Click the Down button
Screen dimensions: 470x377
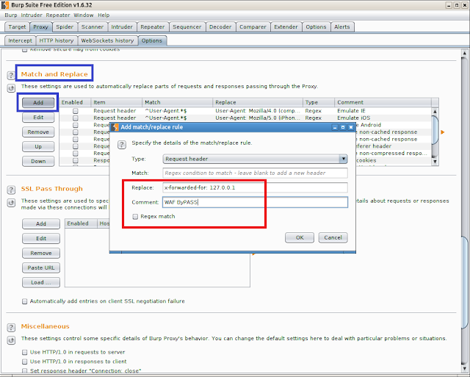coord(38,162)
